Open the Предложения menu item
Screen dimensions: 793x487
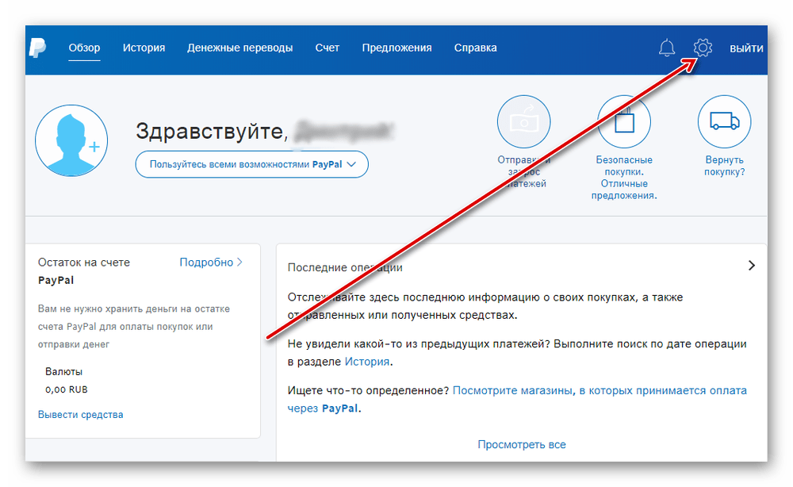pos(396,48)
